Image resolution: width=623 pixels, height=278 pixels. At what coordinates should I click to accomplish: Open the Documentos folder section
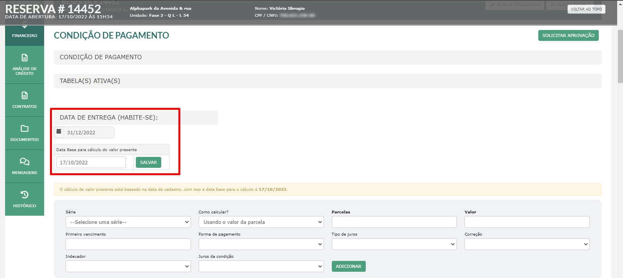[25, 133]
